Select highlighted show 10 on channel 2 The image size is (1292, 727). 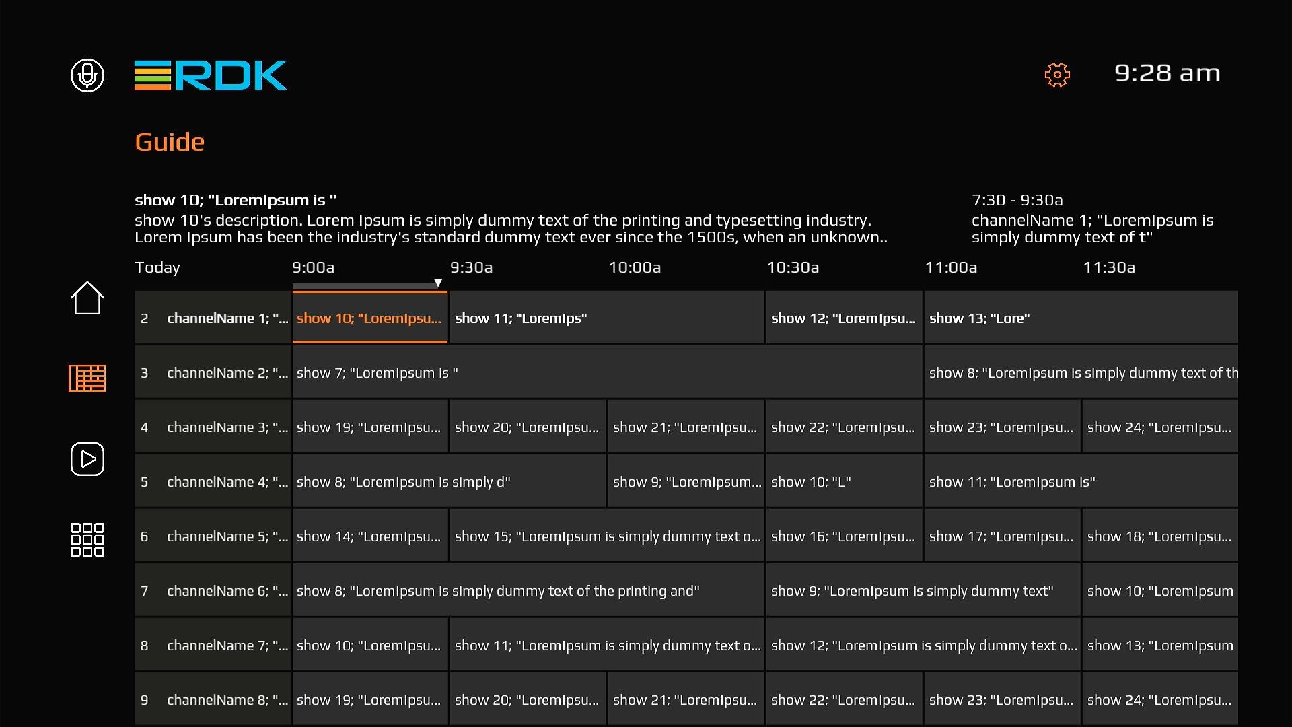pyautogui.click(x=369, y=318)
